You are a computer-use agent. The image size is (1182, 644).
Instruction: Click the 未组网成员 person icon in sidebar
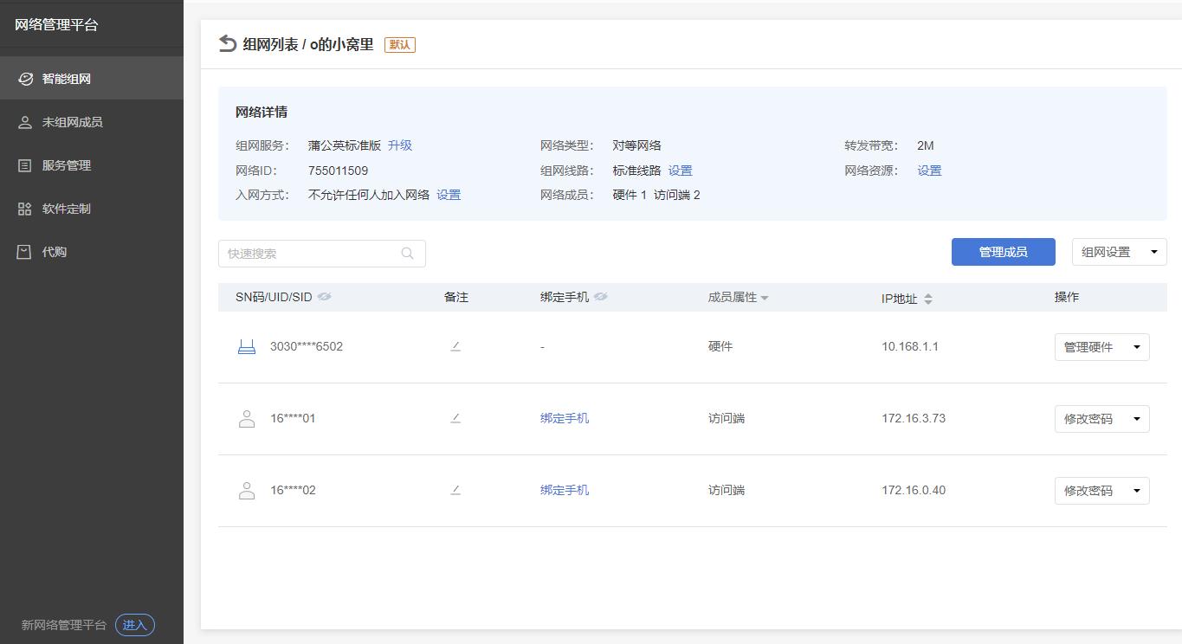tap(24, 121)
